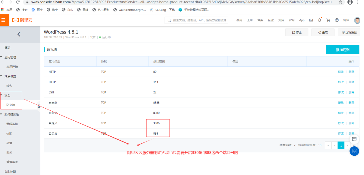Open the 工单 top menu

(x=250, y=20)
